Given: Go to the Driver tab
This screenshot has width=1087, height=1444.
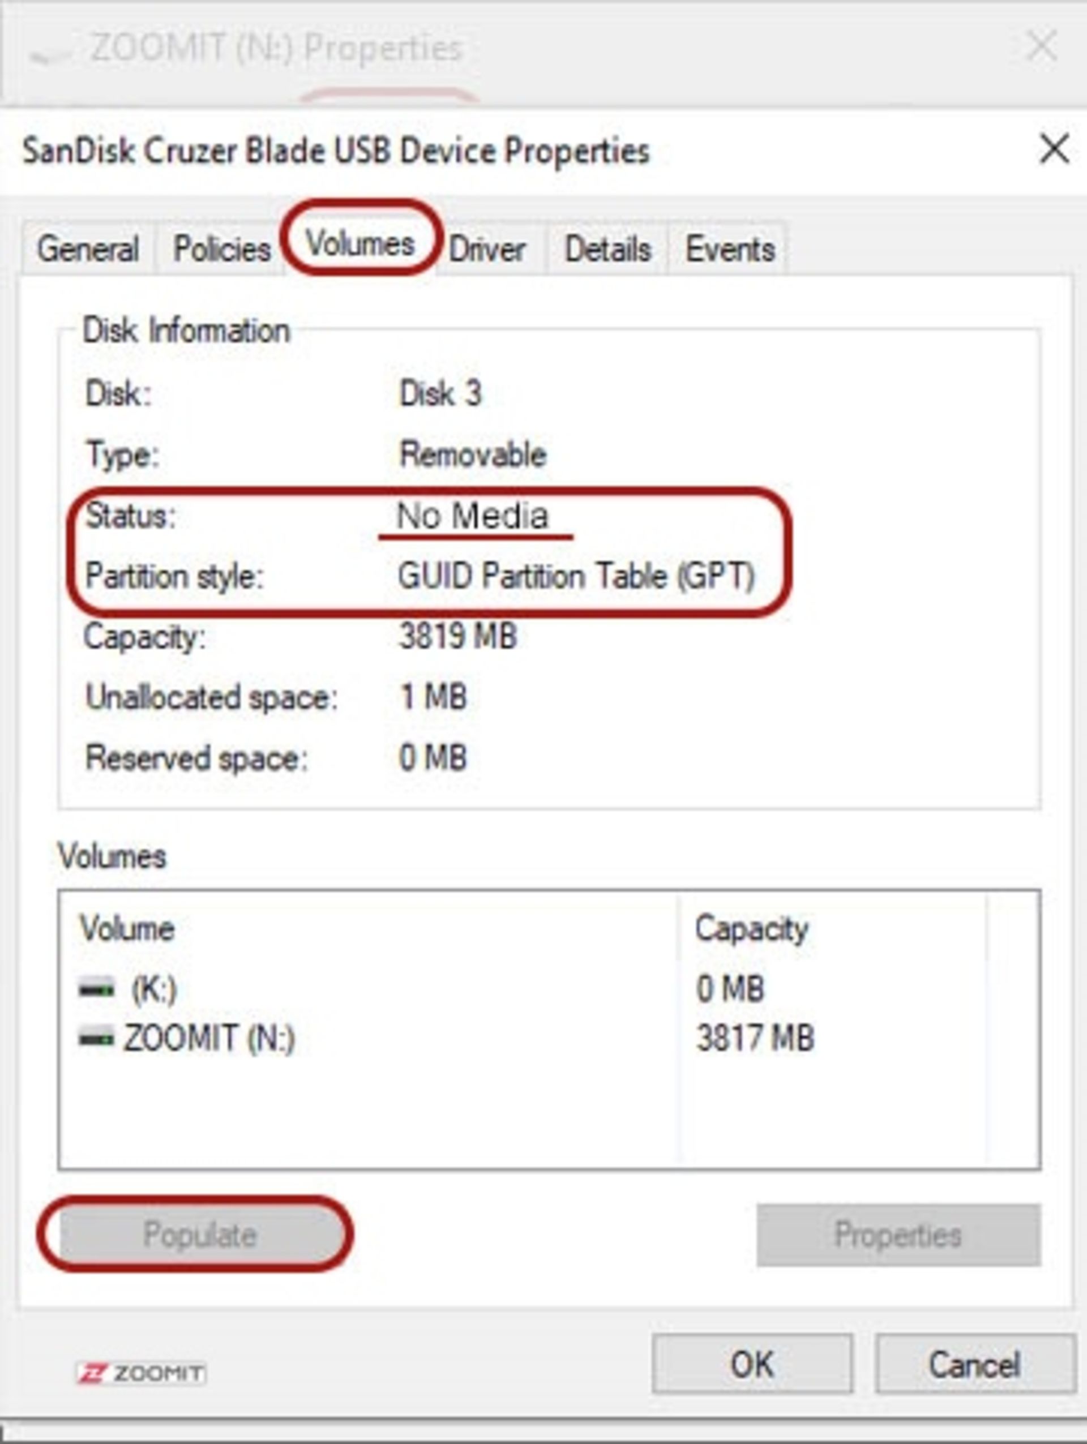Looking at the screenshot, I should [487, 250].
